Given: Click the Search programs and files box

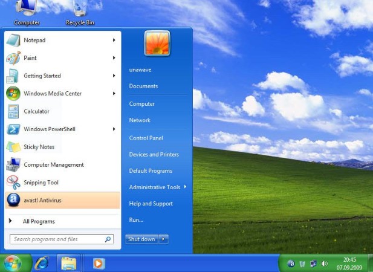Looking at the screenshot, I should coord(62,239).
